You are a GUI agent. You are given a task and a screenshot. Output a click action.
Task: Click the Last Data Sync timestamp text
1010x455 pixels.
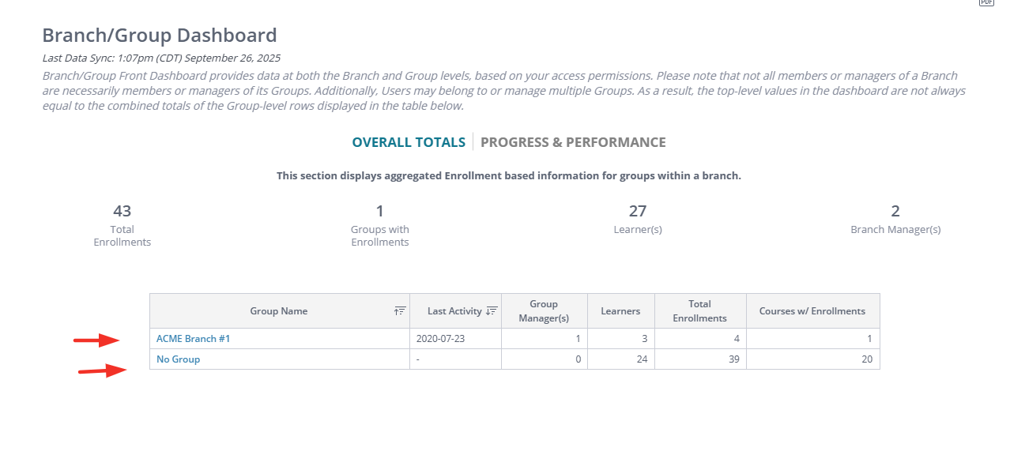coord(161,58)
